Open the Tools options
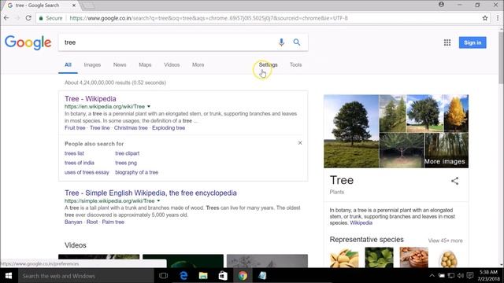 (296, 64)
